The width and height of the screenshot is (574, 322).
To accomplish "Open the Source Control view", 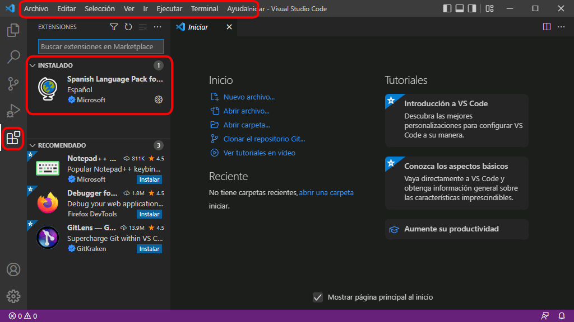I will click(13, 84).
